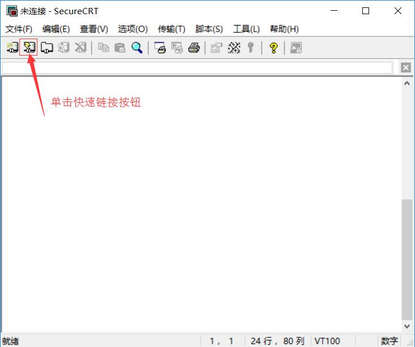
Task: Click the Copy toolbar icon
Action: 103,48
